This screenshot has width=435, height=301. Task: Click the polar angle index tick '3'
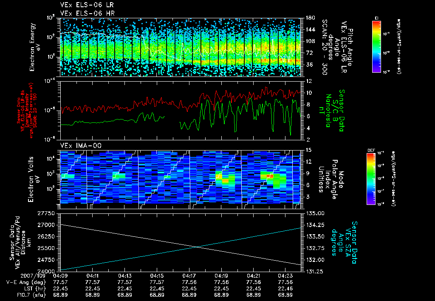(x=307, y=196)
